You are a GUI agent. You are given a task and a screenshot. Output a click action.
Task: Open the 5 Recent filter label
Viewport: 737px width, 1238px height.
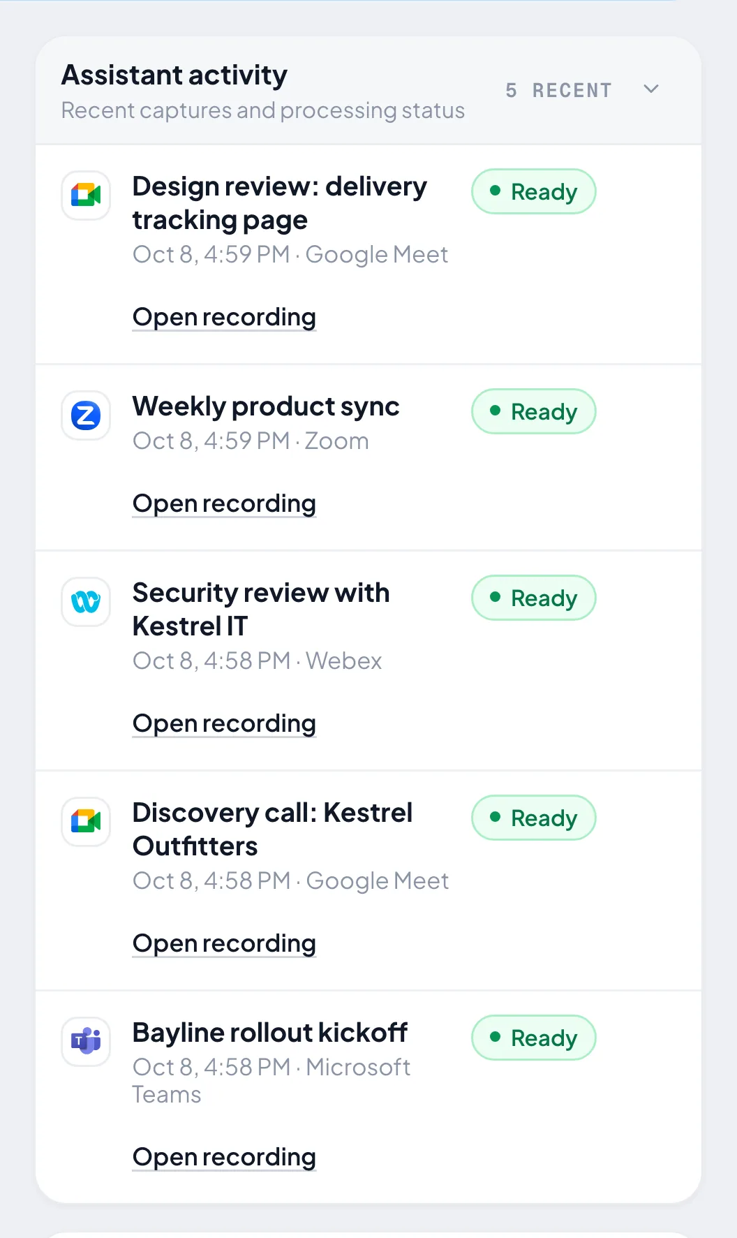[558, 90]
